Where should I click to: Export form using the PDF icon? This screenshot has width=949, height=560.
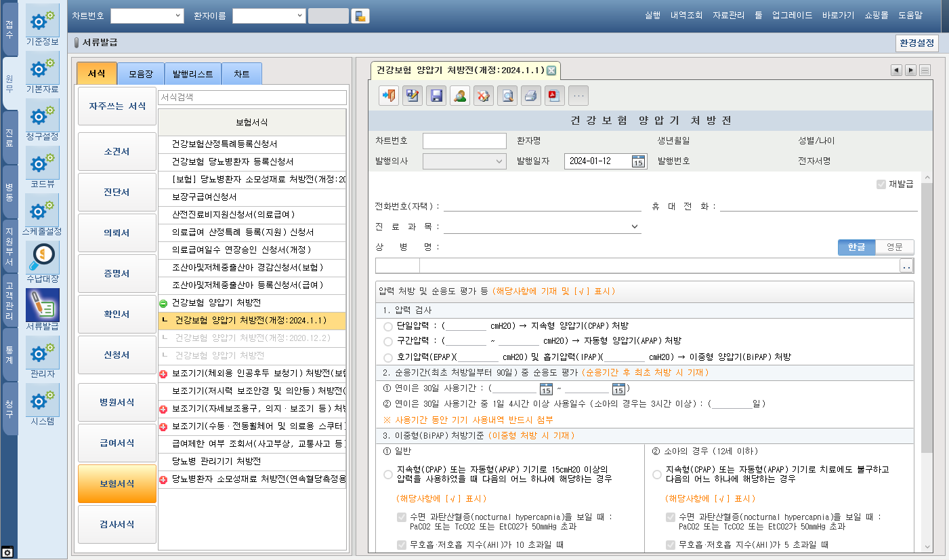555,96
